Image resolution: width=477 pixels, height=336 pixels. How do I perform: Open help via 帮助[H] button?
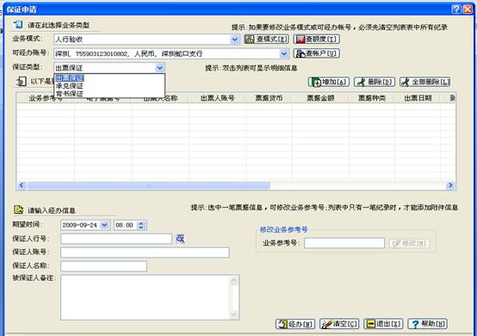pos(427,324)
